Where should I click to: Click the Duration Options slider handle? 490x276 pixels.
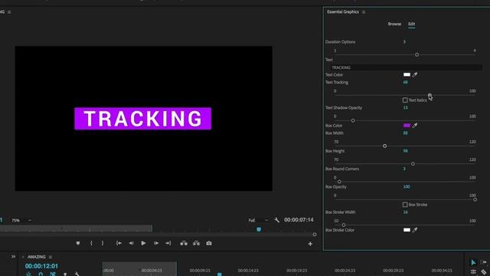click(416, 54)
